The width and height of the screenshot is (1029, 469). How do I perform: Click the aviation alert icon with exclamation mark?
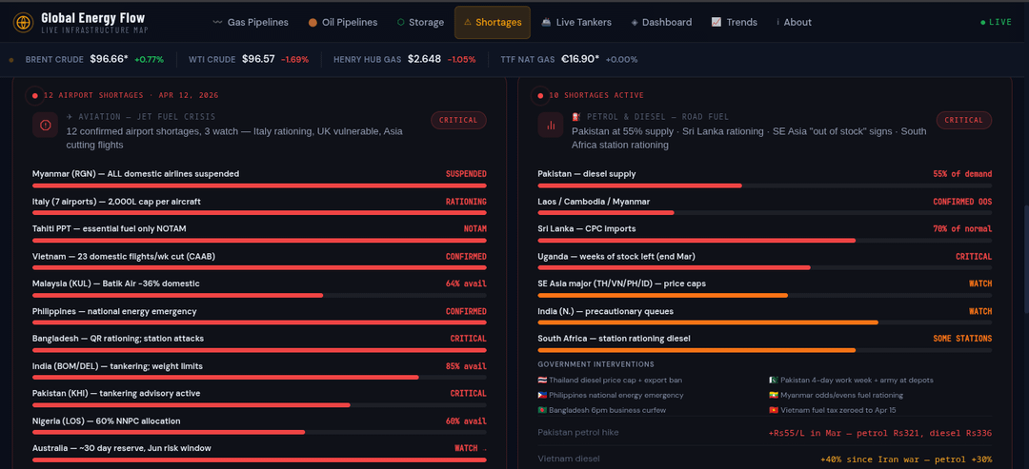point(45,125)
